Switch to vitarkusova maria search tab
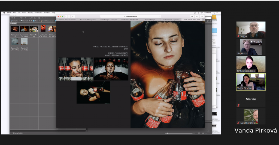Screen dimensions: 279x145 pos(171,20)
